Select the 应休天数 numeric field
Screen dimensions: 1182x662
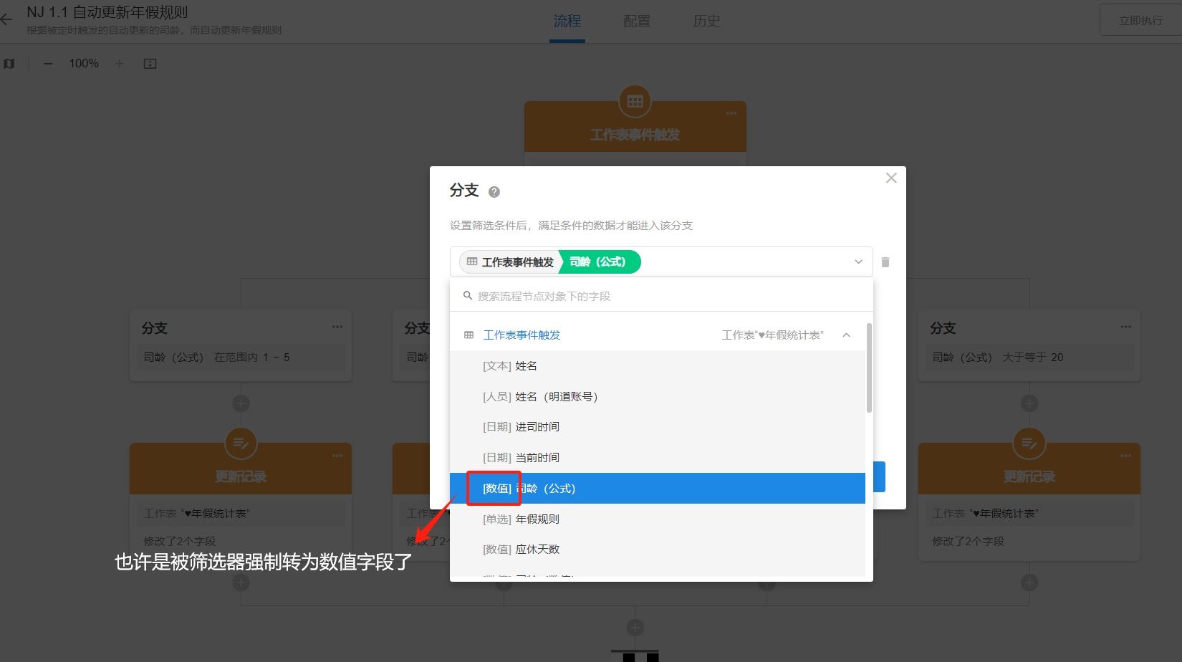(537, 550)
